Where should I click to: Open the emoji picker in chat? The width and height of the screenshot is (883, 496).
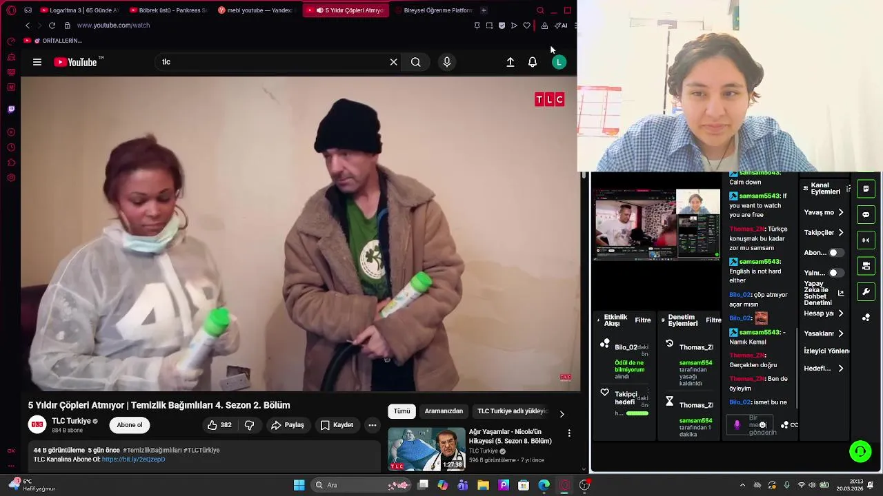pyautogui.click(x=762, y=425)
